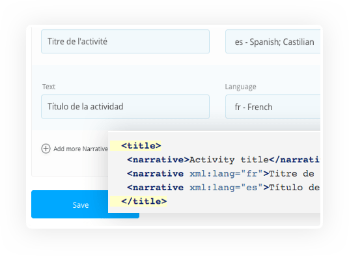Open the 'es - Spanish; Castilian' language dropdown
Image resolution: width=349 pixels, height=256 pixels.
[x=273, y=42]
